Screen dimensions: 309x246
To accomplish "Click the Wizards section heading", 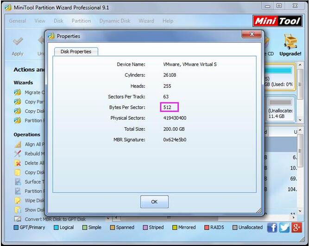I will pyautogui.click(x=23, y=83).
